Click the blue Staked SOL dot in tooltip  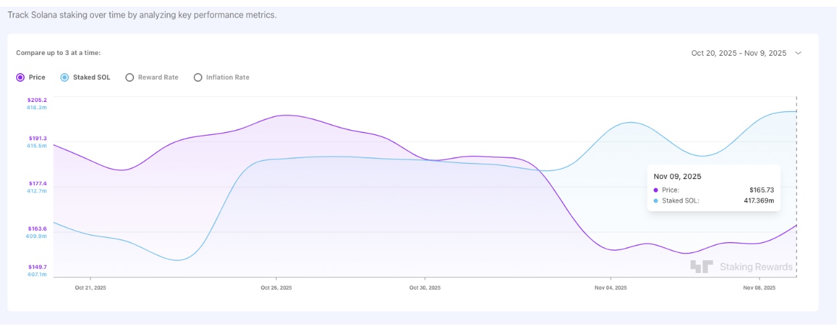(x=656, y=201)
